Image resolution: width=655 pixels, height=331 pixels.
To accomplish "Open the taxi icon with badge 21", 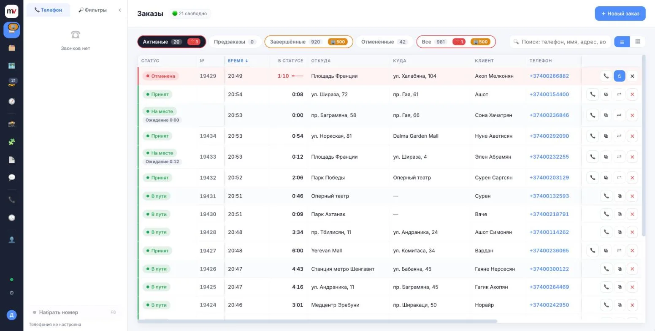I will [12, 83].
